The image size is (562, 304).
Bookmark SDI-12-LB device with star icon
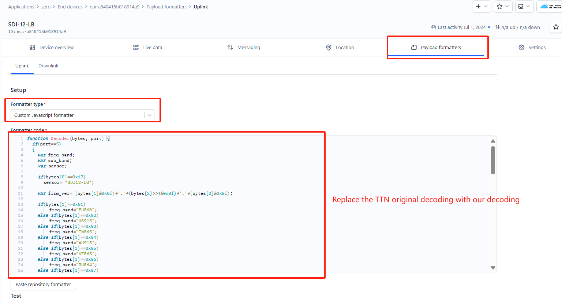coord(556,27)
